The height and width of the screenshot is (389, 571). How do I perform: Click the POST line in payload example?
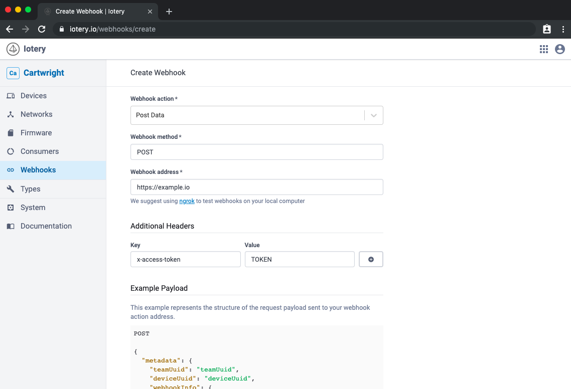pos(141,334)
